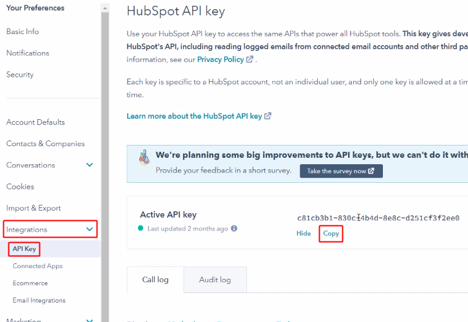Viewport: 468px width, 322px height.
Task: Expand the Marketing section chevron
Action: pos(90,319)
